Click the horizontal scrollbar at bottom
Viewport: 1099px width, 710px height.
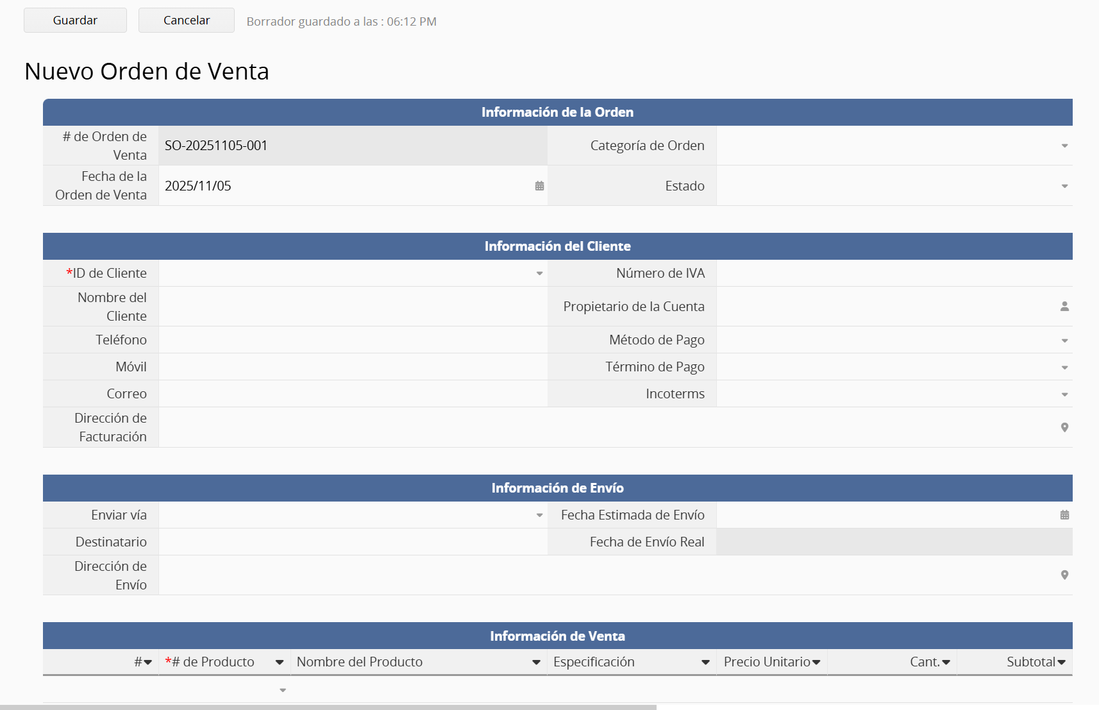pos(327,707)
